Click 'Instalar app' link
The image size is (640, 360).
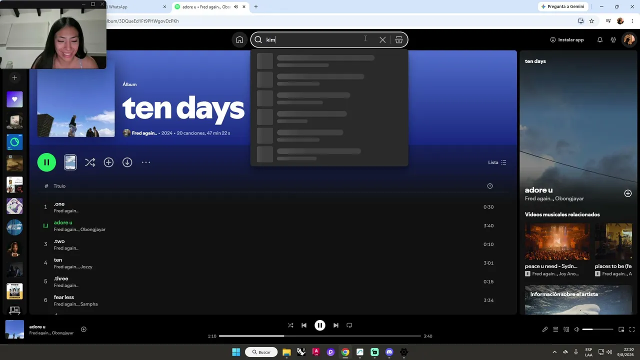[x=567, y=40]
